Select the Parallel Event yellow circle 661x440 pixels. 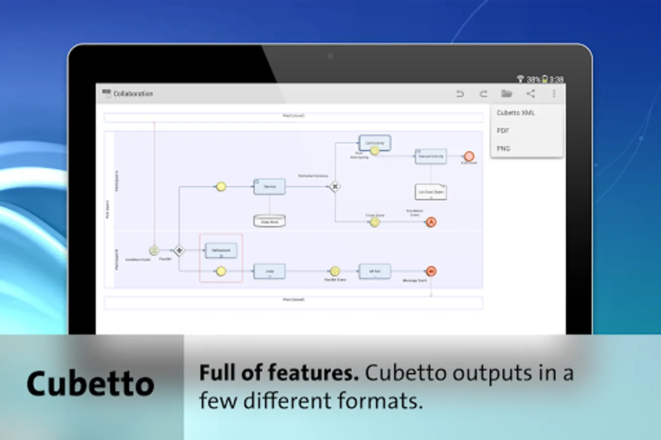point(335,271)
